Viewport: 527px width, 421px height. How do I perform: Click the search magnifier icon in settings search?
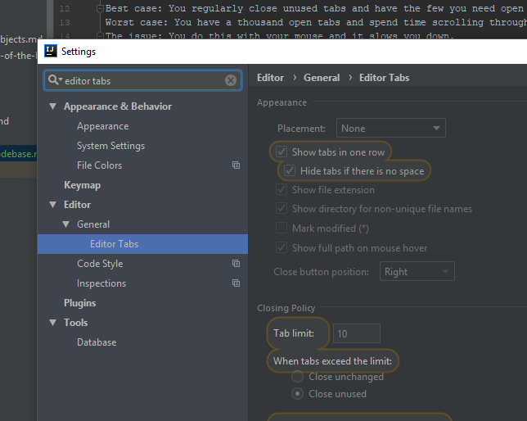coord(53,80)
